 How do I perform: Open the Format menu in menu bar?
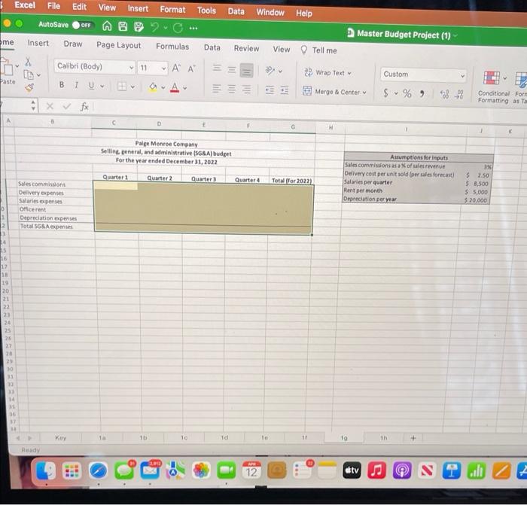click(x=172, y=10)
